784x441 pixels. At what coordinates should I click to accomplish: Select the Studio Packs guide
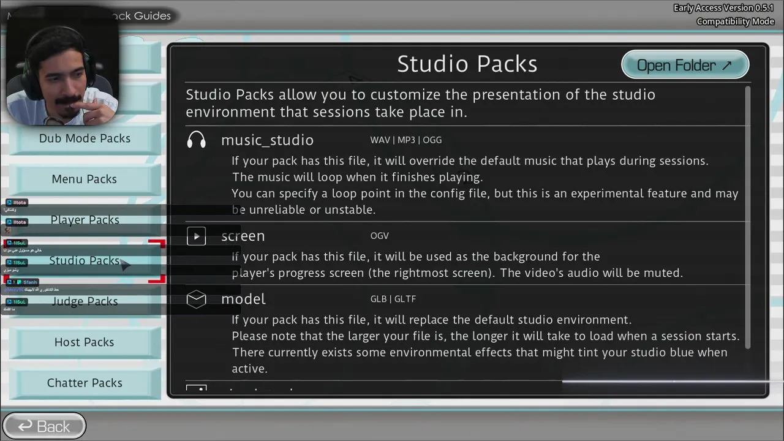pos(85,260)
